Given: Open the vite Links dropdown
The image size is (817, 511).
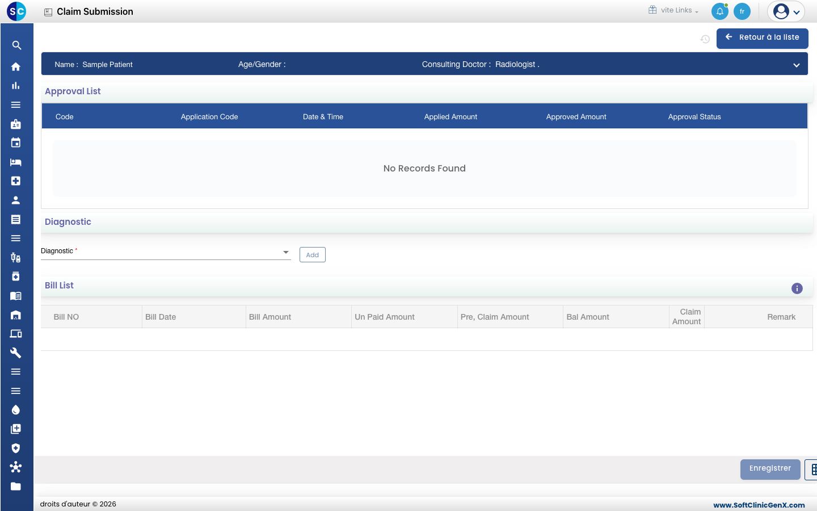Looking at the screenshot, I should (x=674, y=10).
